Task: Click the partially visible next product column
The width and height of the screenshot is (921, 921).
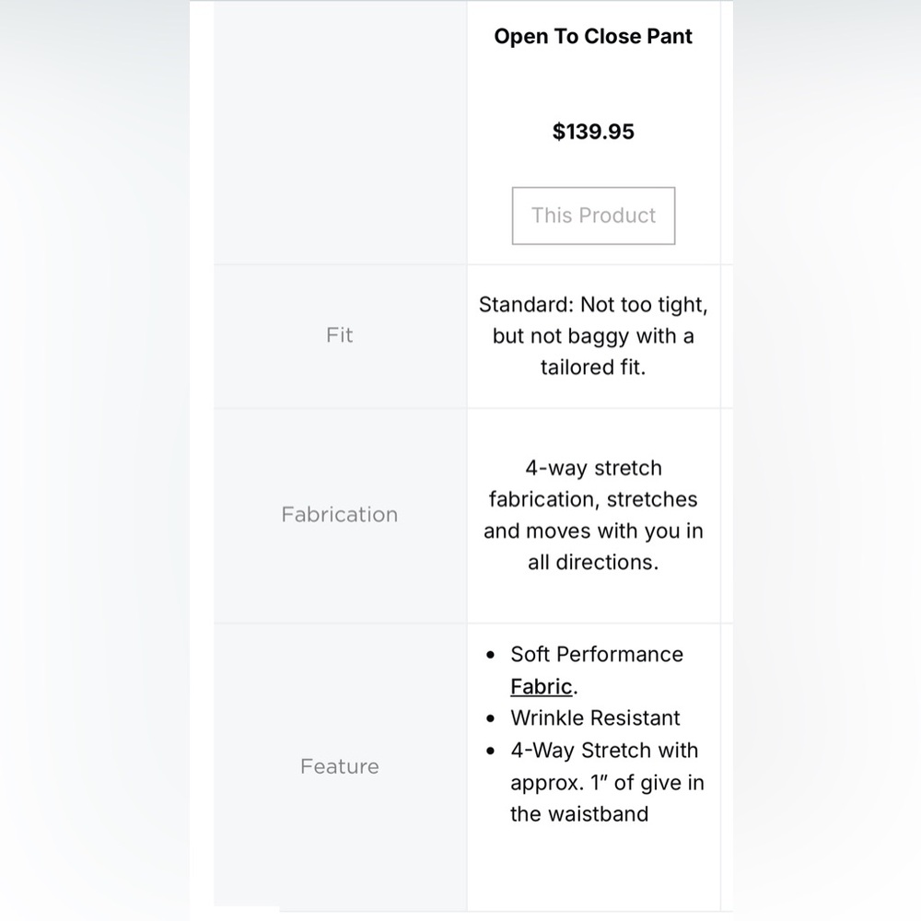Action: coord(728,456)
